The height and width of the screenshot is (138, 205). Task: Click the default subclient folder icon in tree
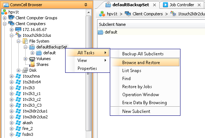coord(39,53)
